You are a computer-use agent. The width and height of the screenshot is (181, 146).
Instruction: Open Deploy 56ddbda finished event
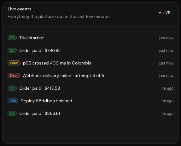click(90, 101)
